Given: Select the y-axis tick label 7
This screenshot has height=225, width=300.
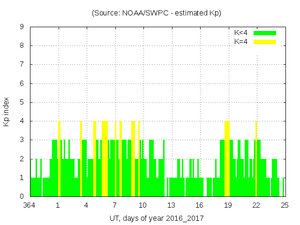Looking at the screenshot, I should click(22, 65).
